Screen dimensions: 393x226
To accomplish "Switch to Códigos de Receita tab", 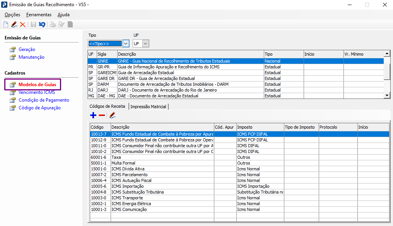I will [107, 106].
